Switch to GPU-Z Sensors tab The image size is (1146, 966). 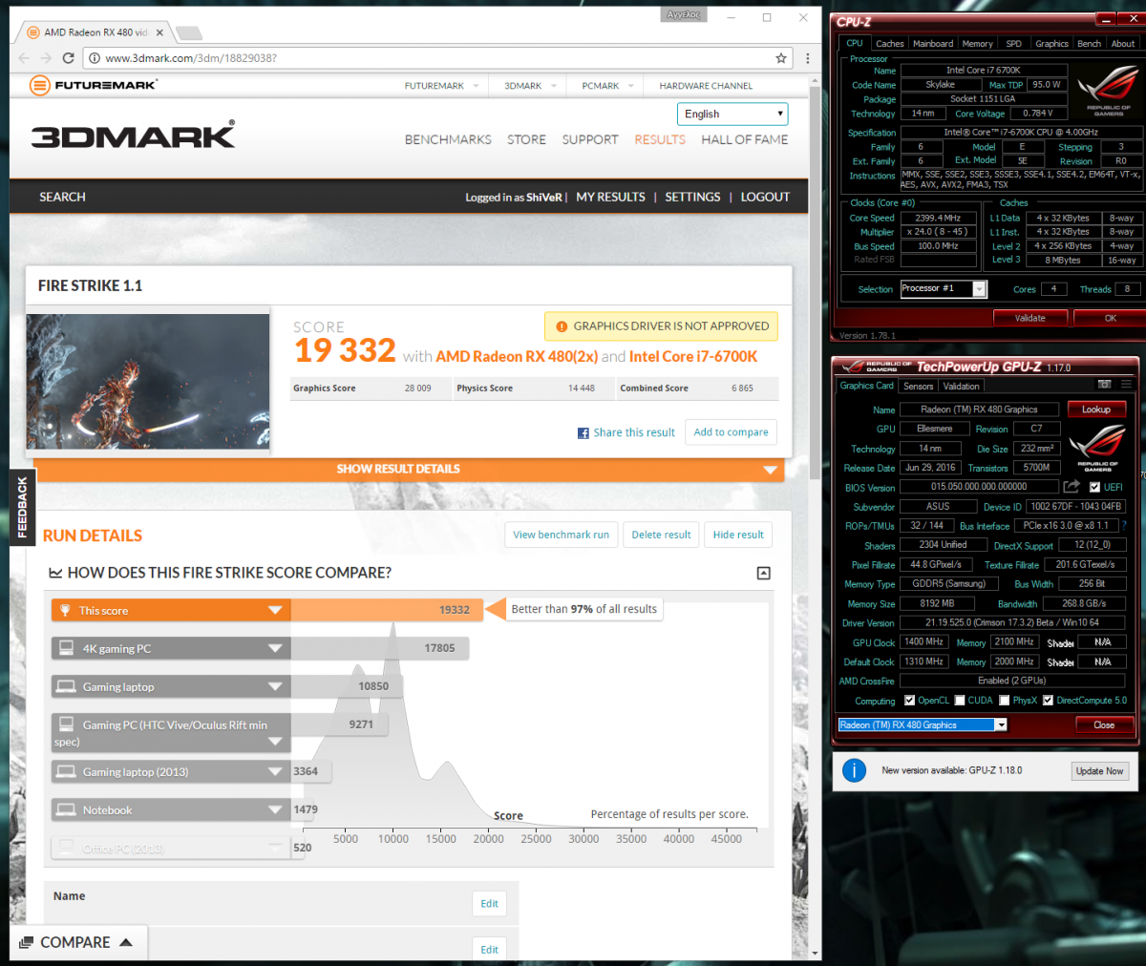(x=919, y=387)
